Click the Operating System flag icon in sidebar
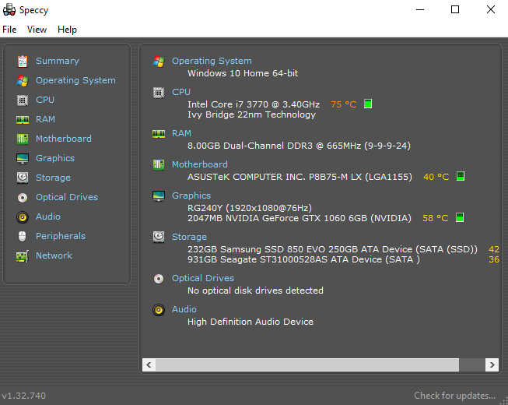This screenshot has height=405, width=508. [23, 81]
